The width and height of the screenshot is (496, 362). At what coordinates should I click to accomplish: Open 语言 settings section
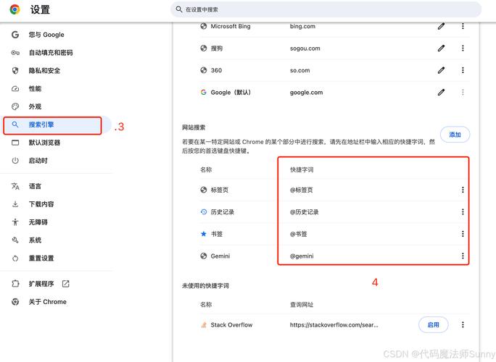point(35,186)
